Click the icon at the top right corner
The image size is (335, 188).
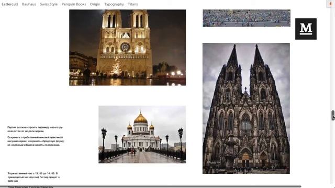(x=330, y=4)
